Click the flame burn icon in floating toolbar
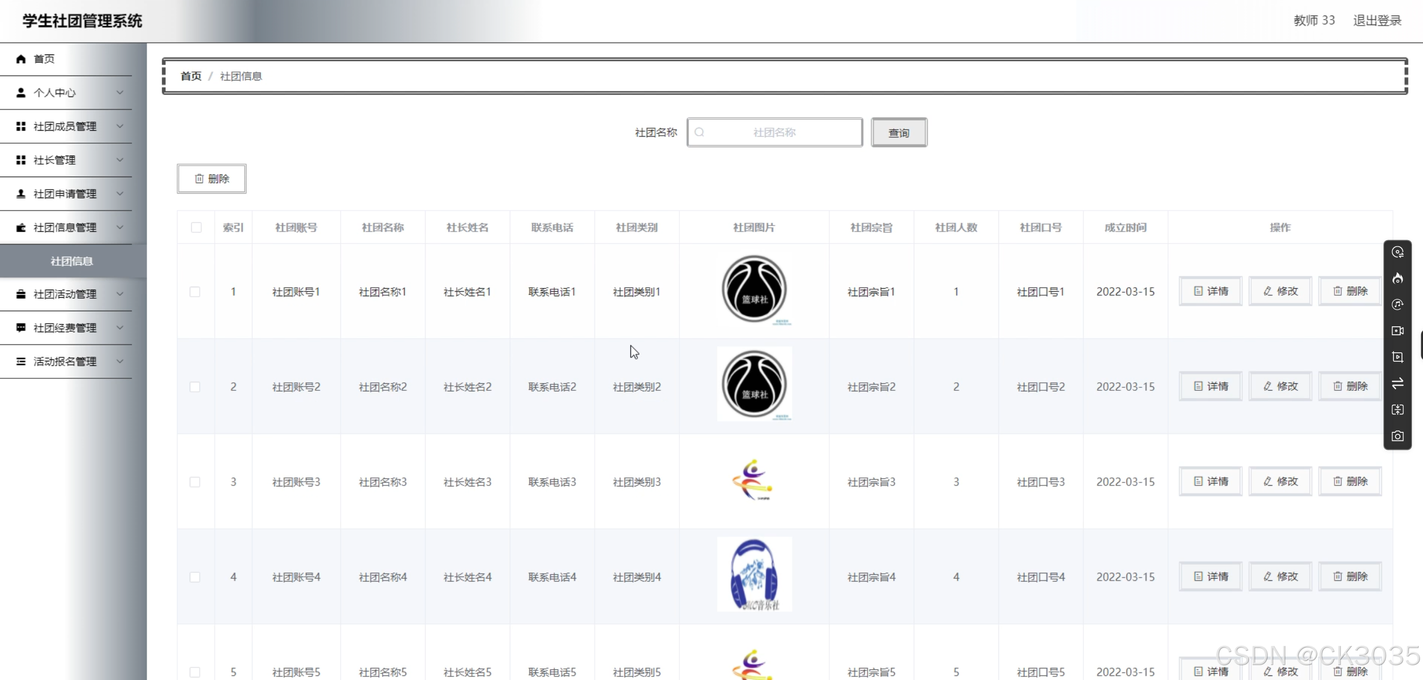 coord(1397,278)
